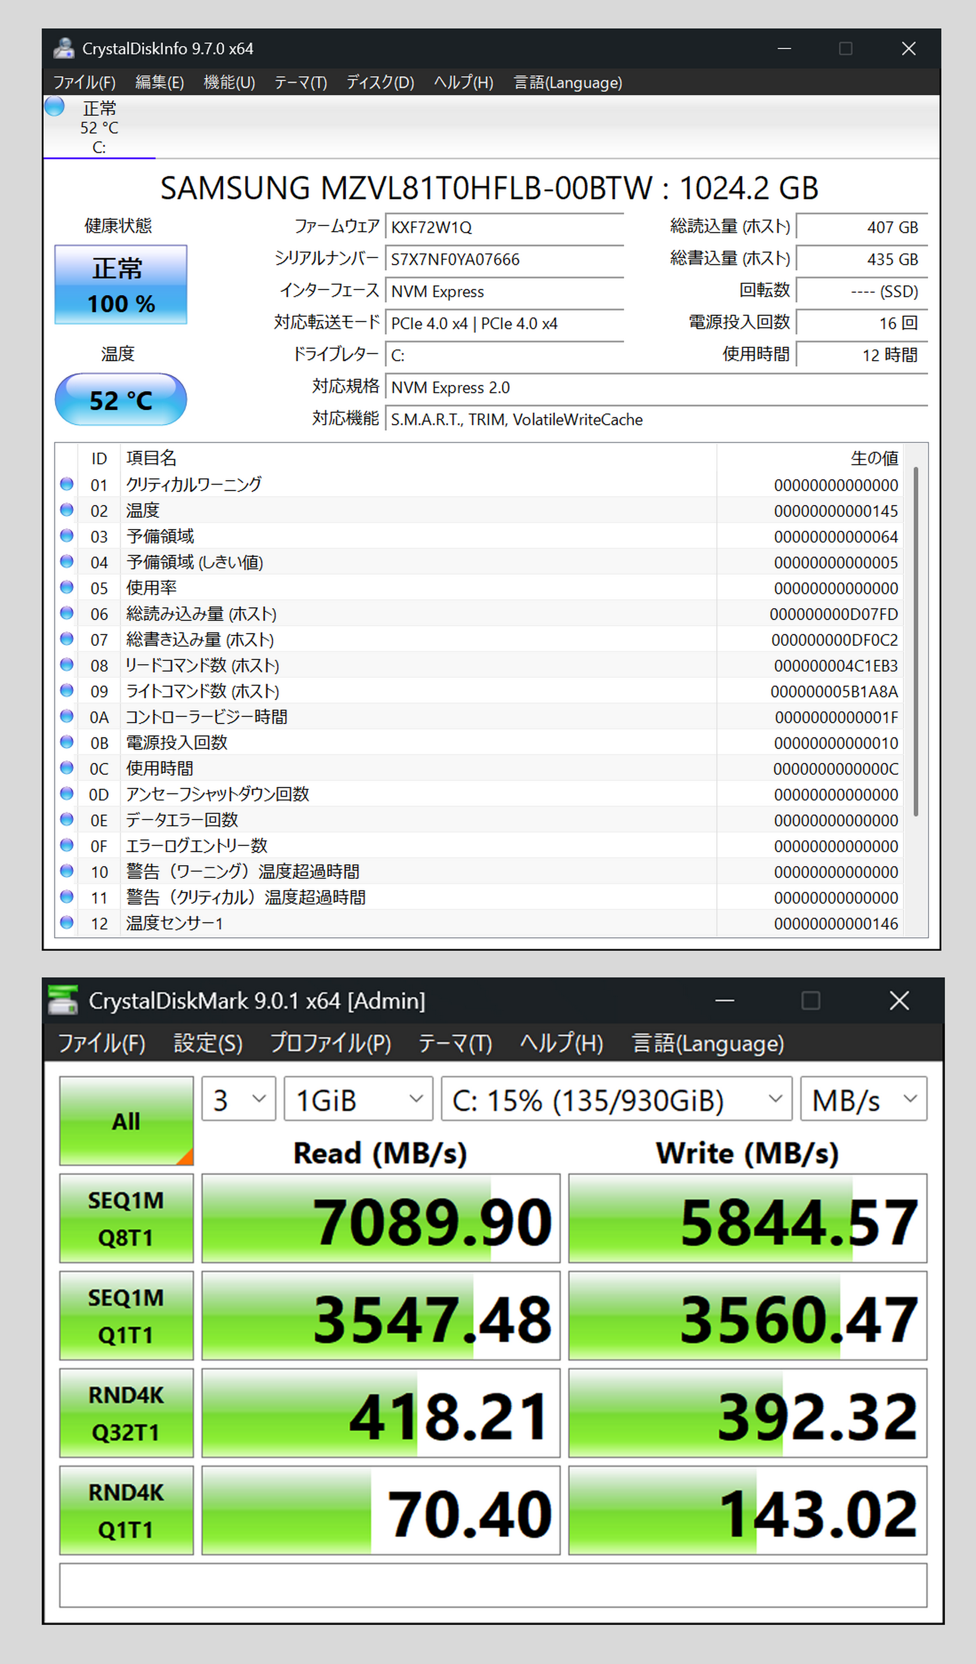976x1664 pixels.
Task: Click the status dot for power-on count row 0B
Action: (x=67, y=741)
